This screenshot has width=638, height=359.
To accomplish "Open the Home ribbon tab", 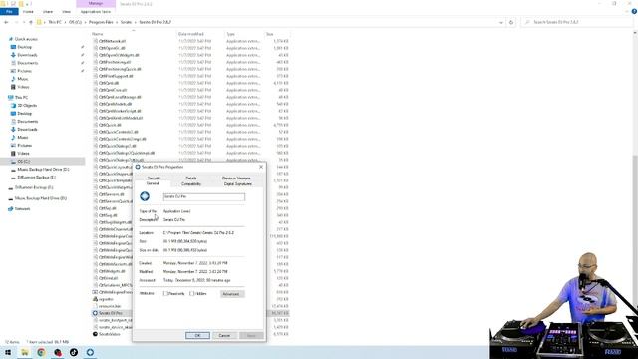I will (28, 11).
